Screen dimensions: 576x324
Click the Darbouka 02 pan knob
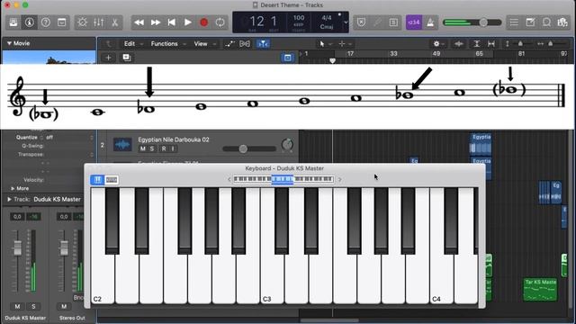[x=287, y=145]
